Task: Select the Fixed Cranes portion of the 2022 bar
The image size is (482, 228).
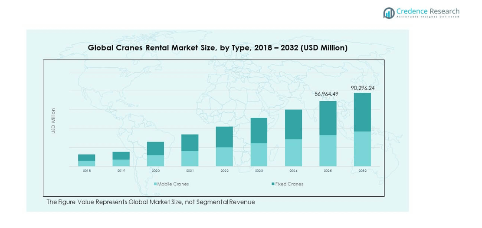Action: [x=224, y=137]
